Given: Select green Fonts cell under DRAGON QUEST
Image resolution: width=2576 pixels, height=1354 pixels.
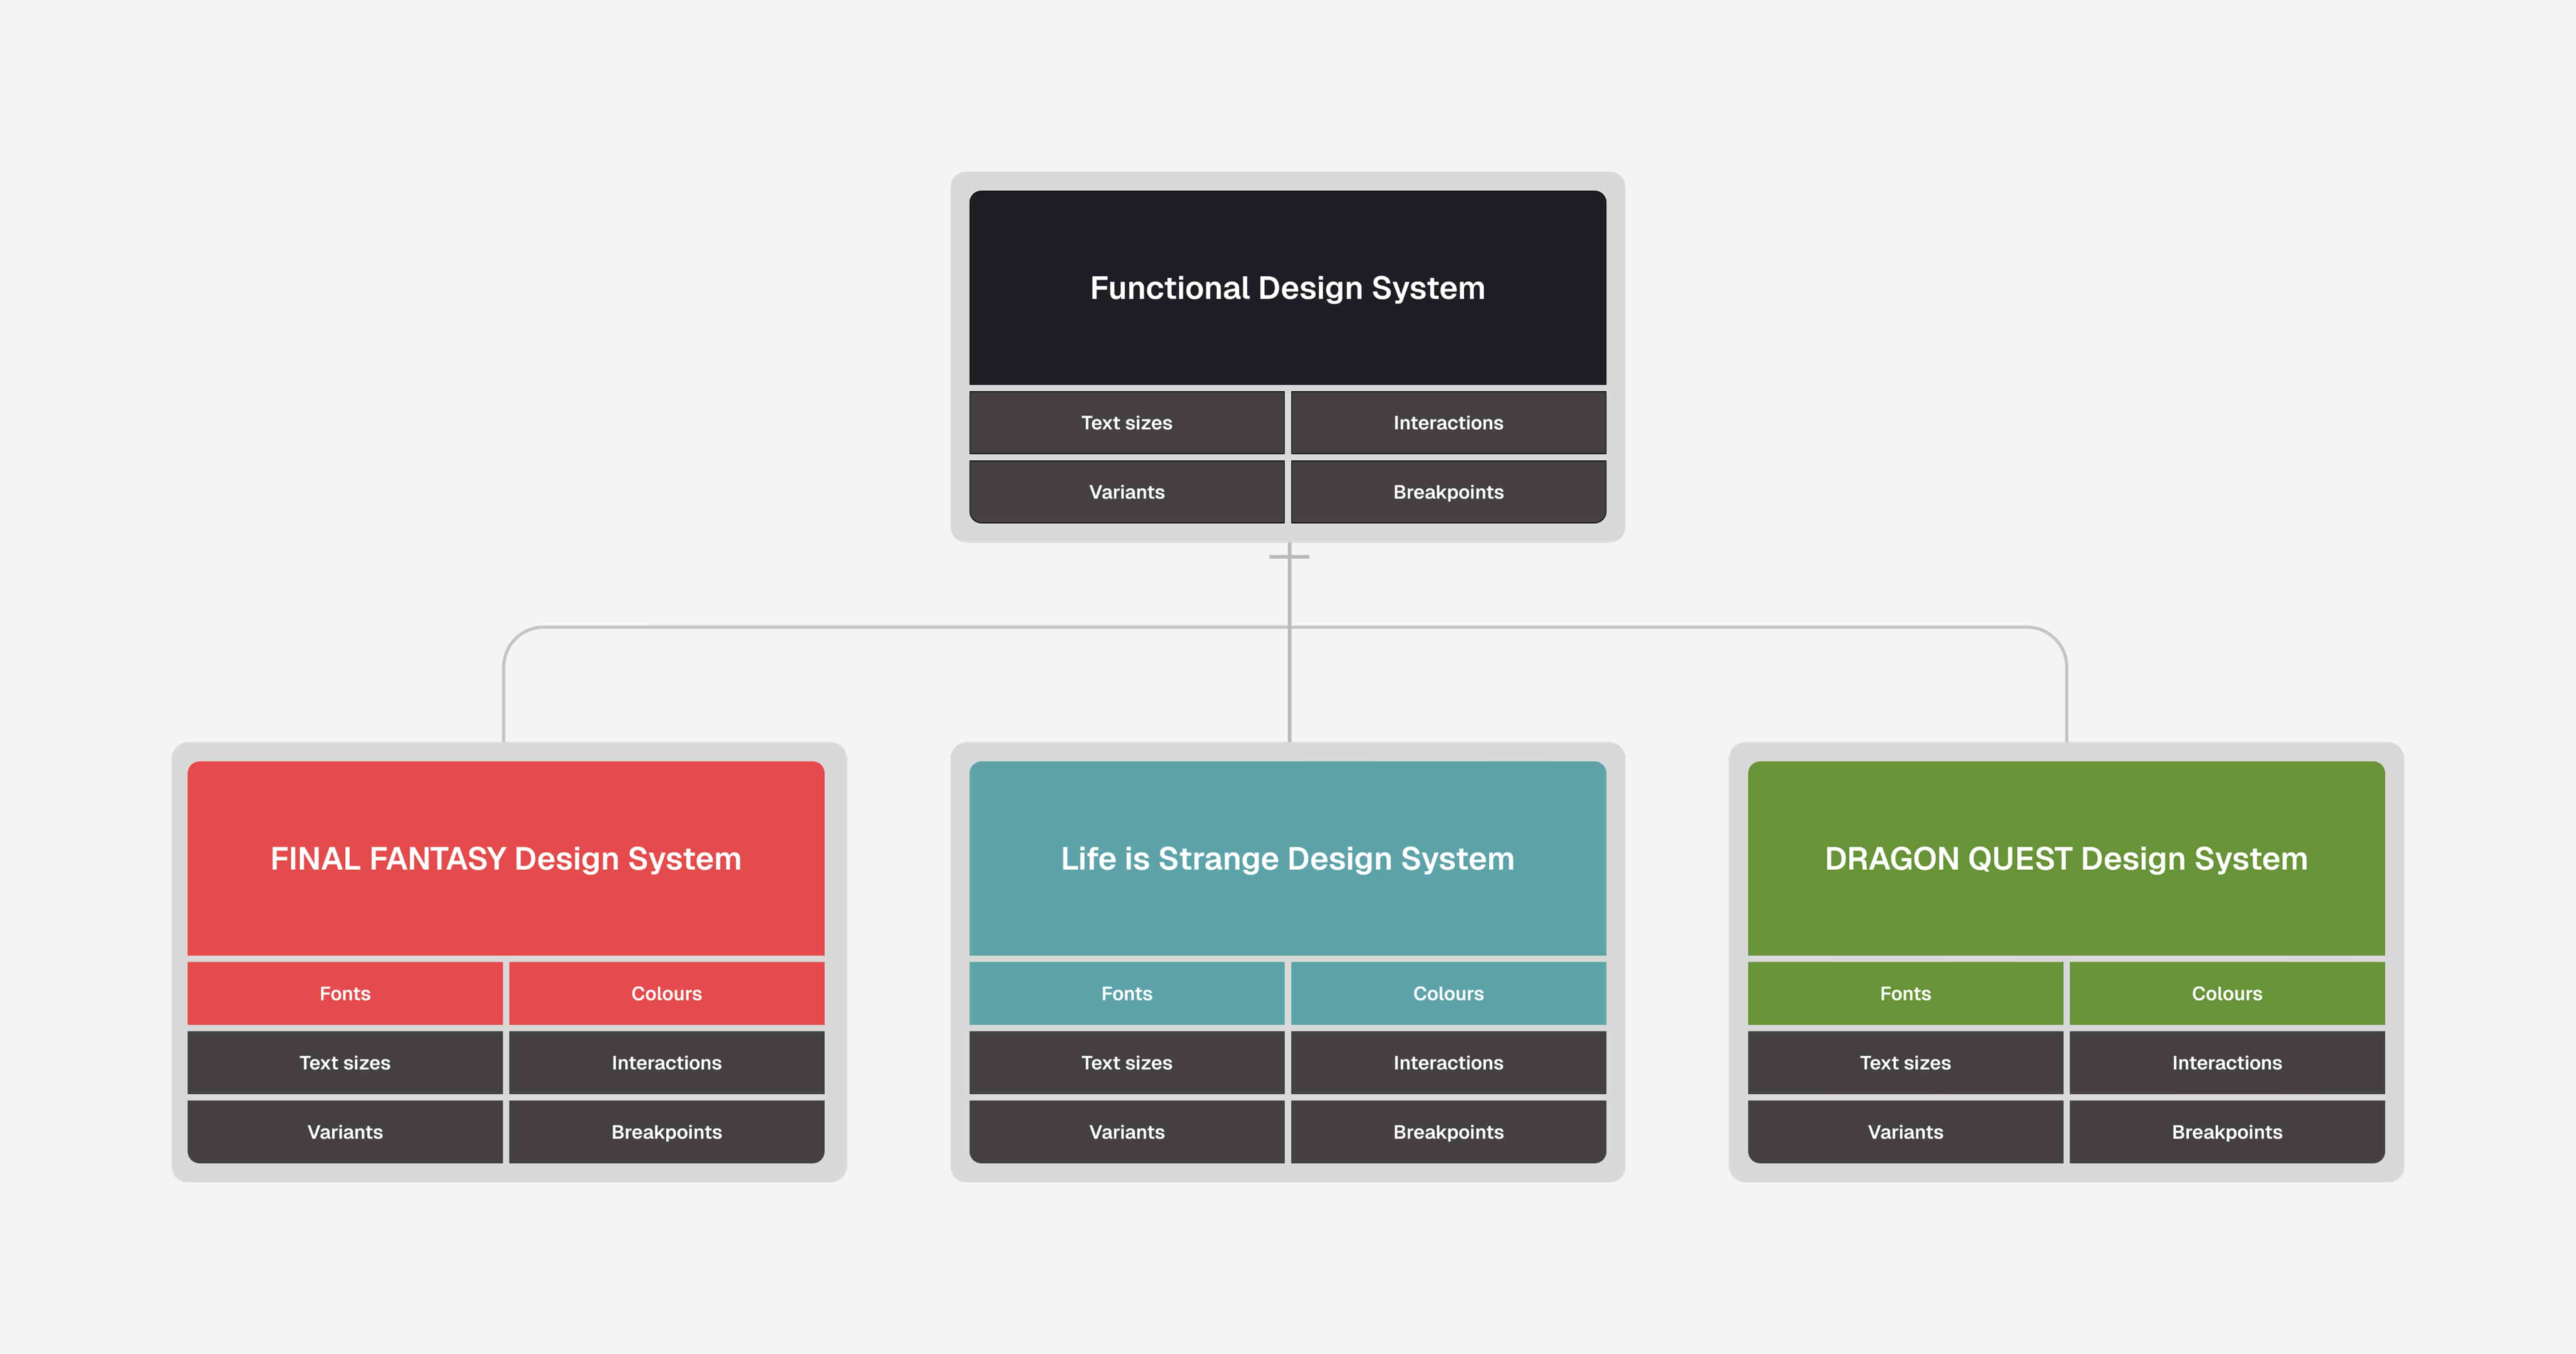Looking at the screenshot, I should click(x=1905, y=993).
